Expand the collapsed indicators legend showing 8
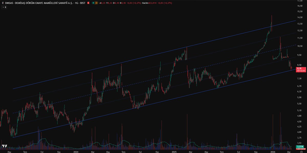 pyautogui.click(x=4, y=7)
